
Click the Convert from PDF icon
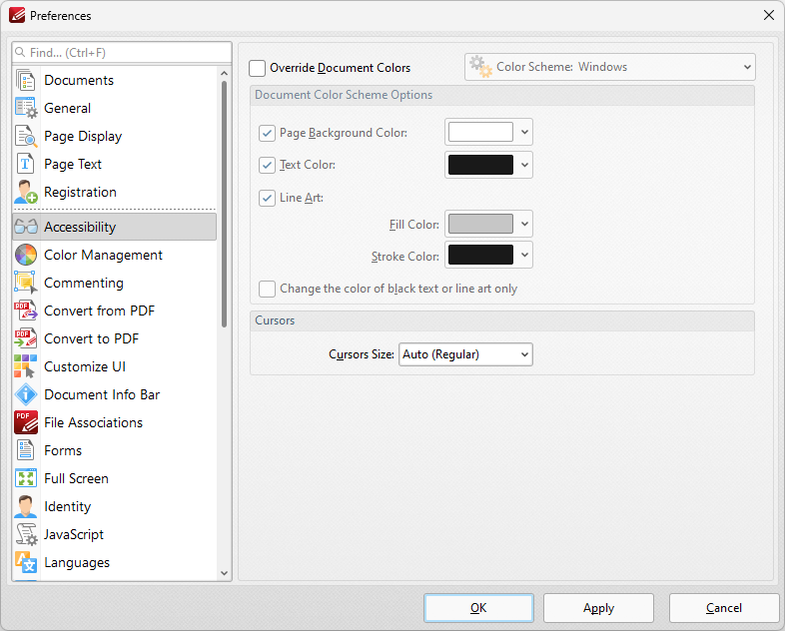click(x=26, y=311)
